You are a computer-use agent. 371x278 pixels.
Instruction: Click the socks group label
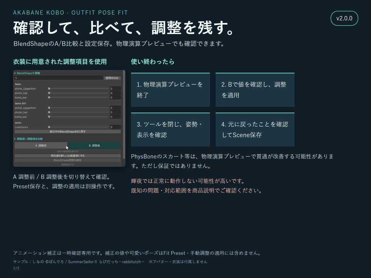point(18,123)
